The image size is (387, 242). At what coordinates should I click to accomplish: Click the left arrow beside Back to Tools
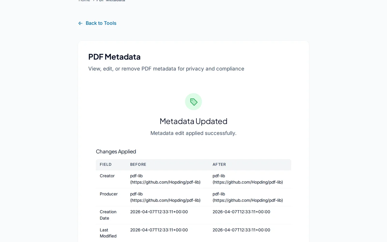point(80,23)
